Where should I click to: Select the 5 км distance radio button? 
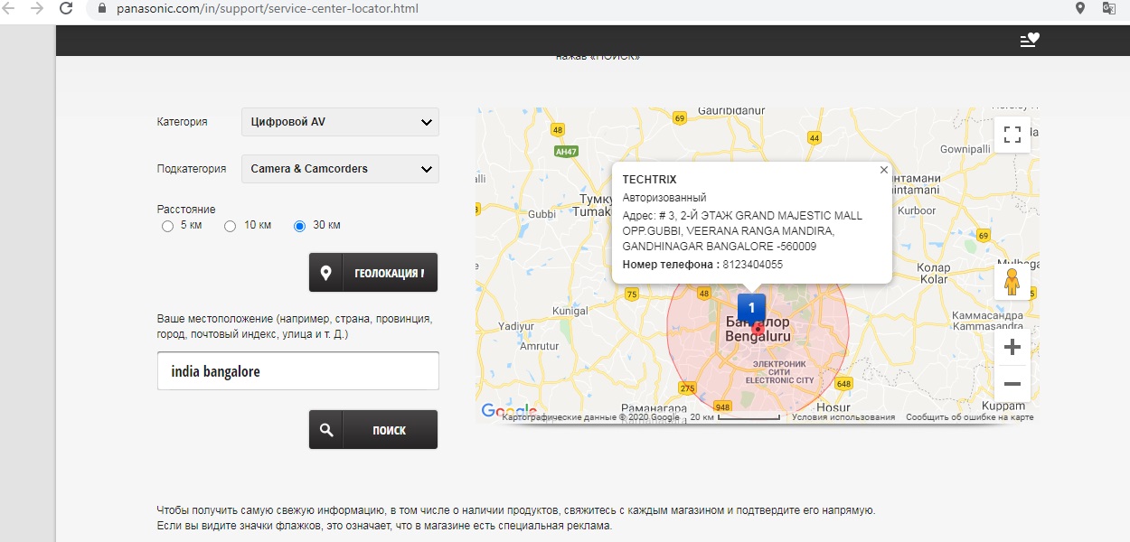point(167,226)
